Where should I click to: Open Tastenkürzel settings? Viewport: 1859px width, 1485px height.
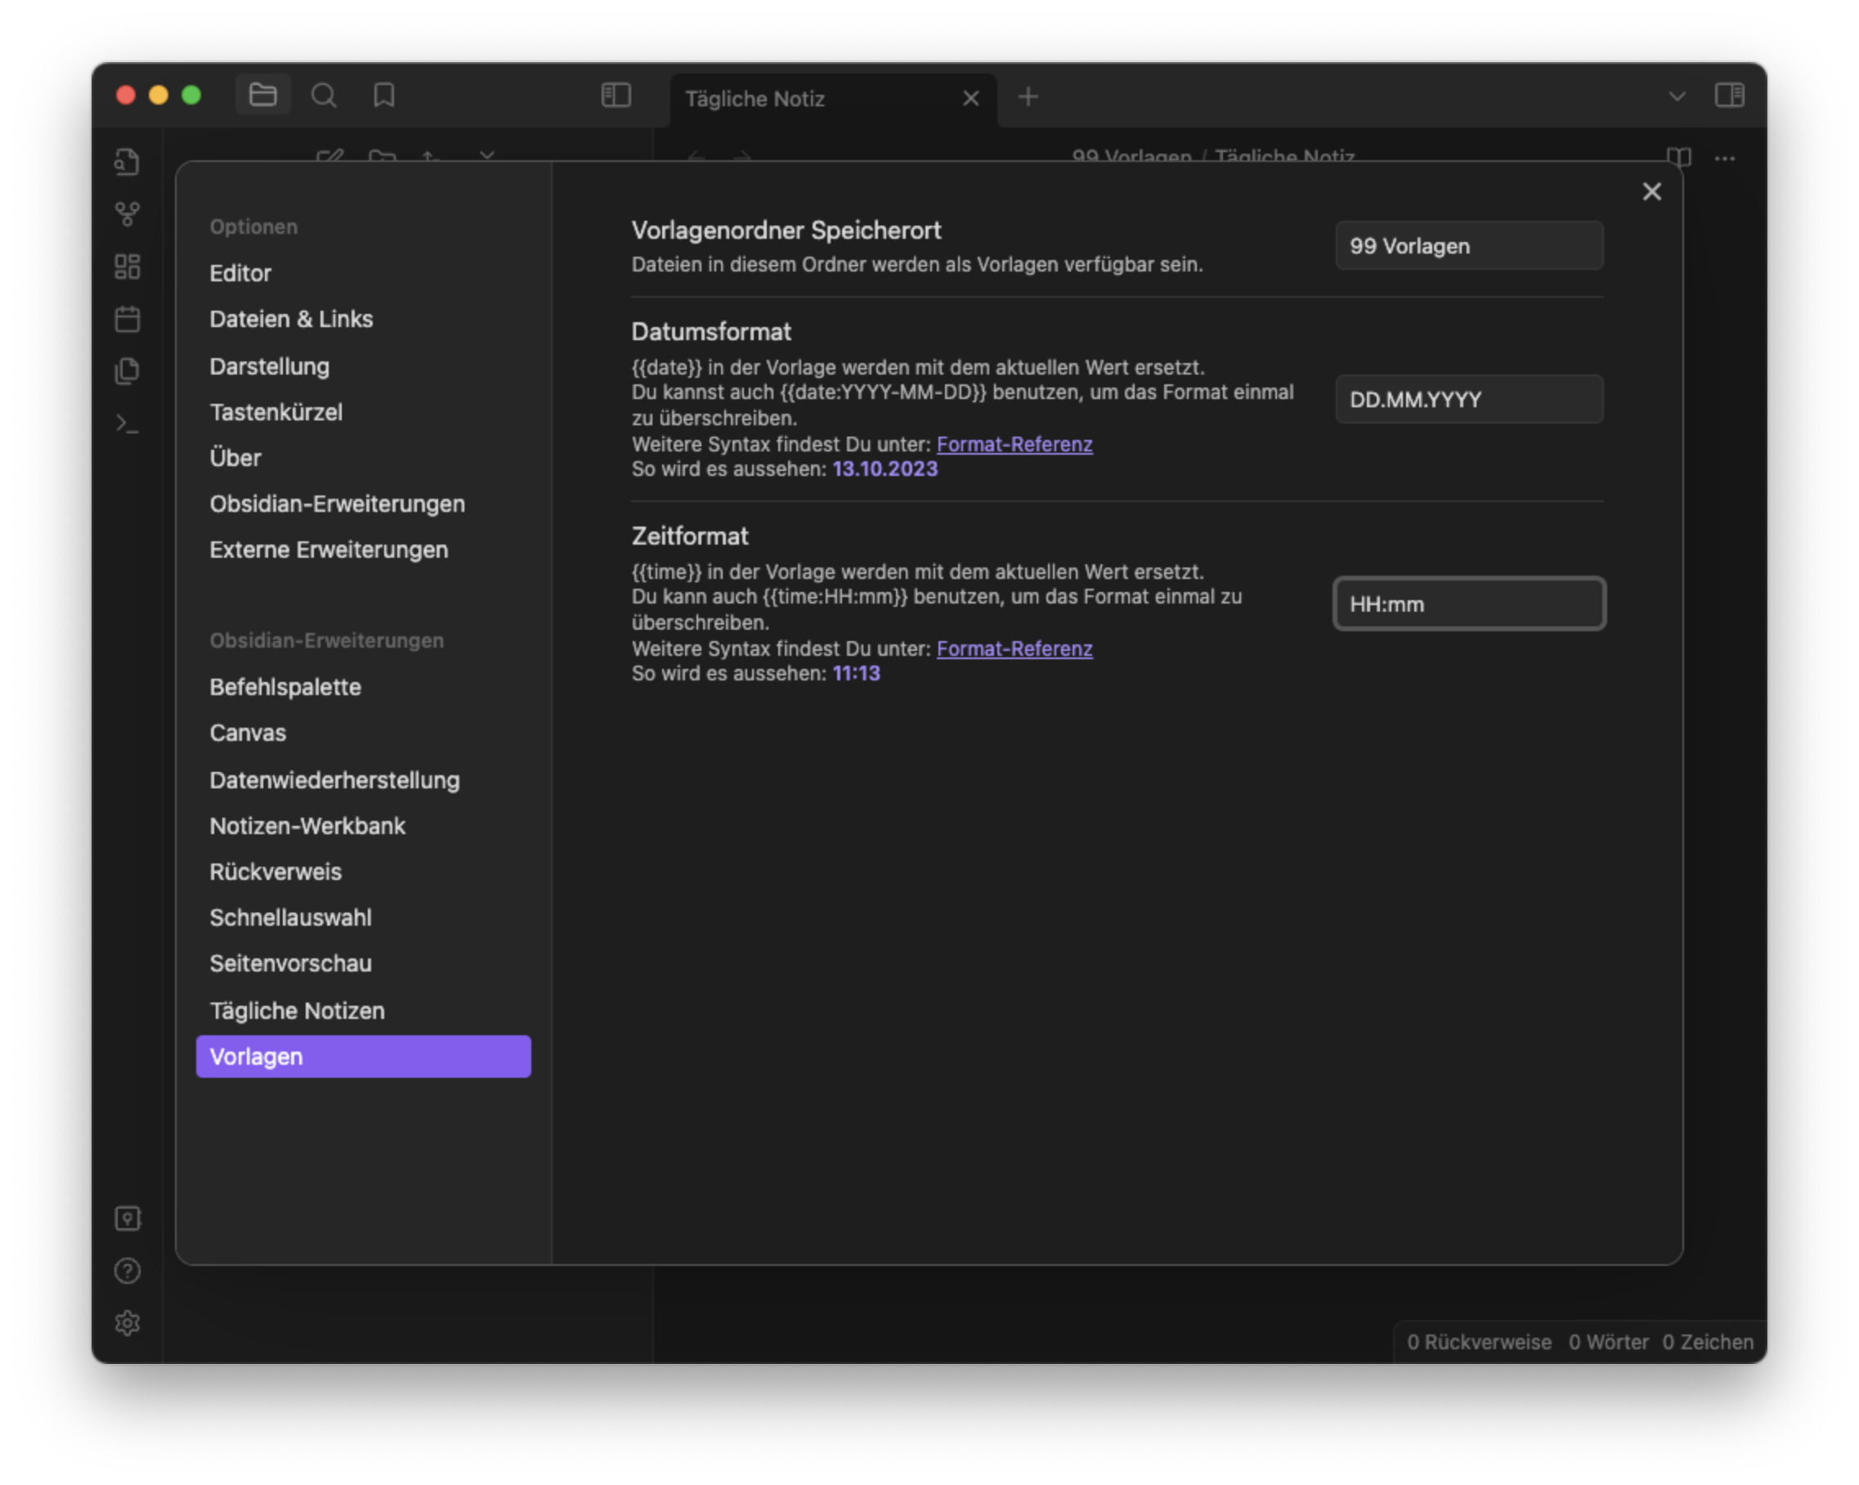point(363,412)
